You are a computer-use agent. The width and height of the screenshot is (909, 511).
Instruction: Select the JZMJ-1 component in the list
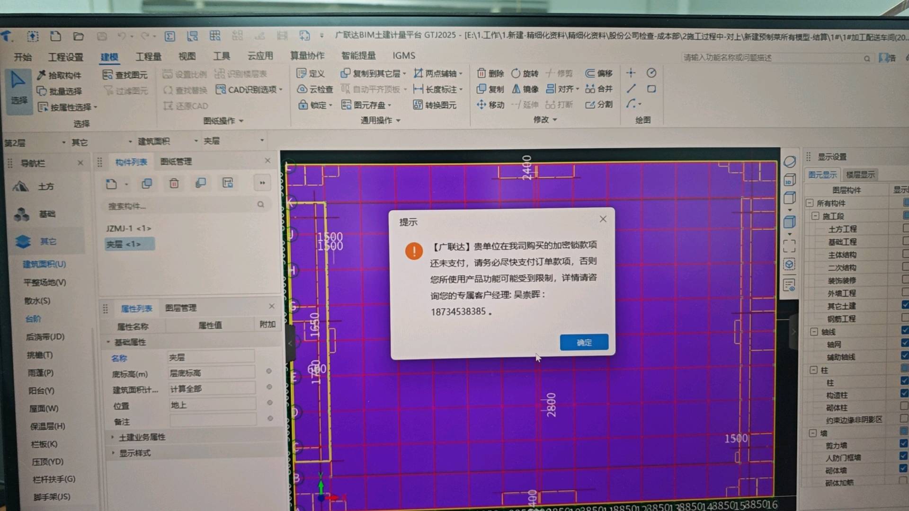[x=128, y=229]
